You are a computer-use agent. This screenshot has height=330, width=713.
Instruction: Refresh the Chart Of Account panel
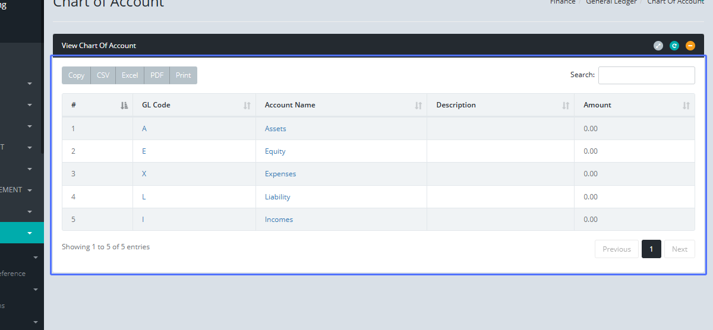[x=674, y=46]
